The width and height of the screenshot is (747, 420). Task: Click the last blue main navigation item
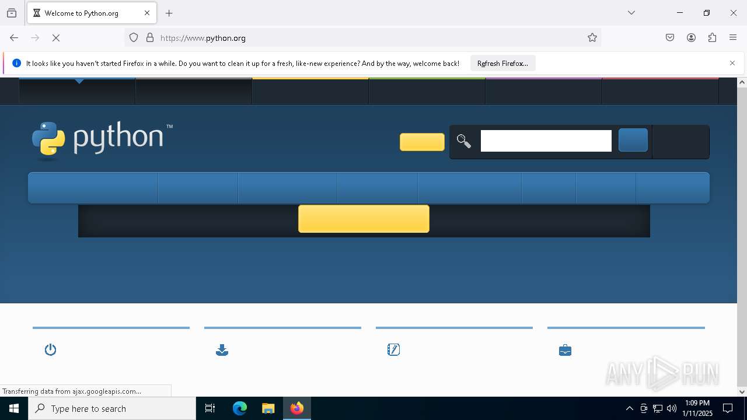(672, 188)
